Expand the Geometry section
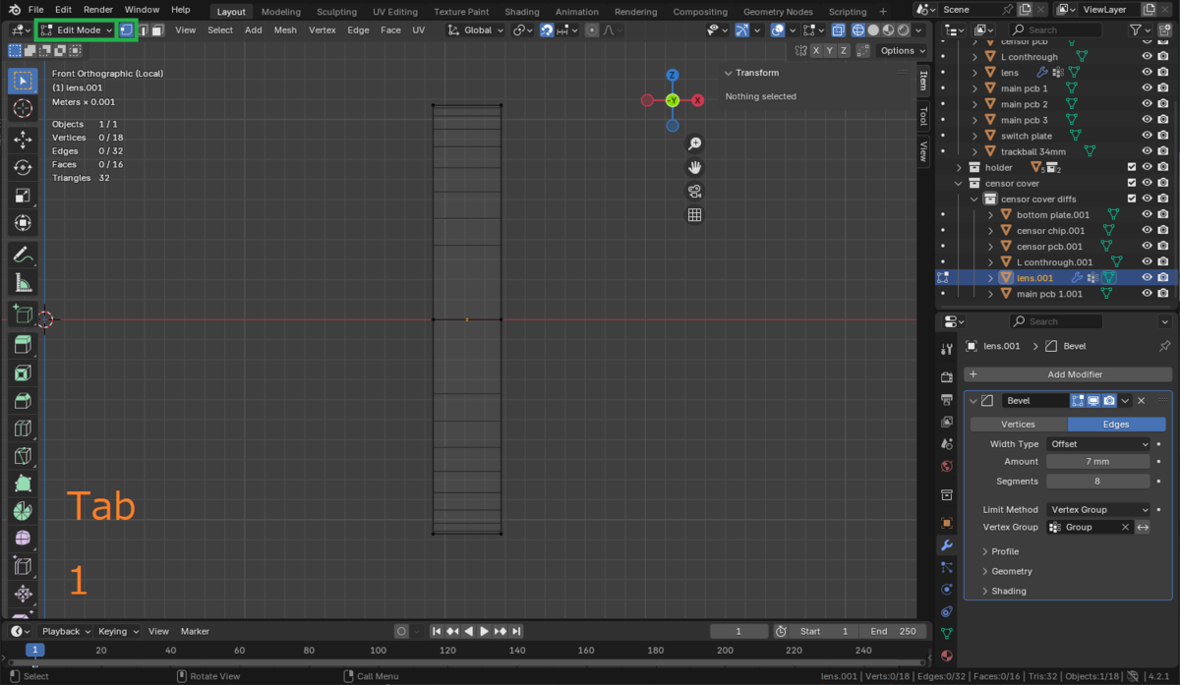This screenshot has width=1180, height=685. 1010,571
